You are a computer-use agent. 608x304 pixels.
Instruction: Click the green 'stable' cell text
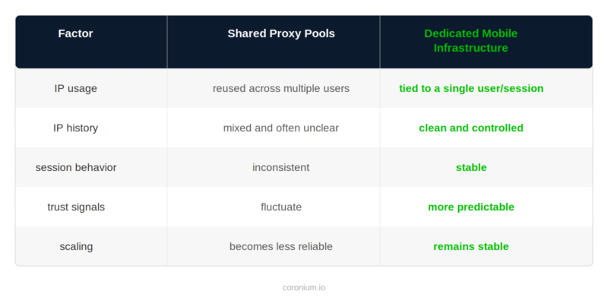471,167
